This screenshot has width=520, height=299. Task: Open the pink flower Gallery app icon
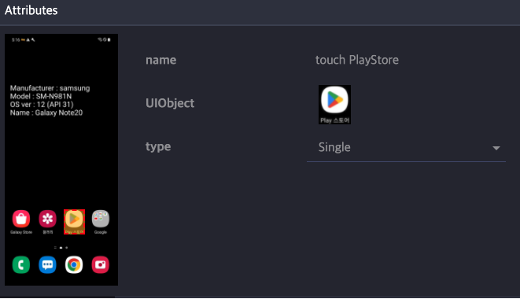pyautogui.click(x=47, y=219)
